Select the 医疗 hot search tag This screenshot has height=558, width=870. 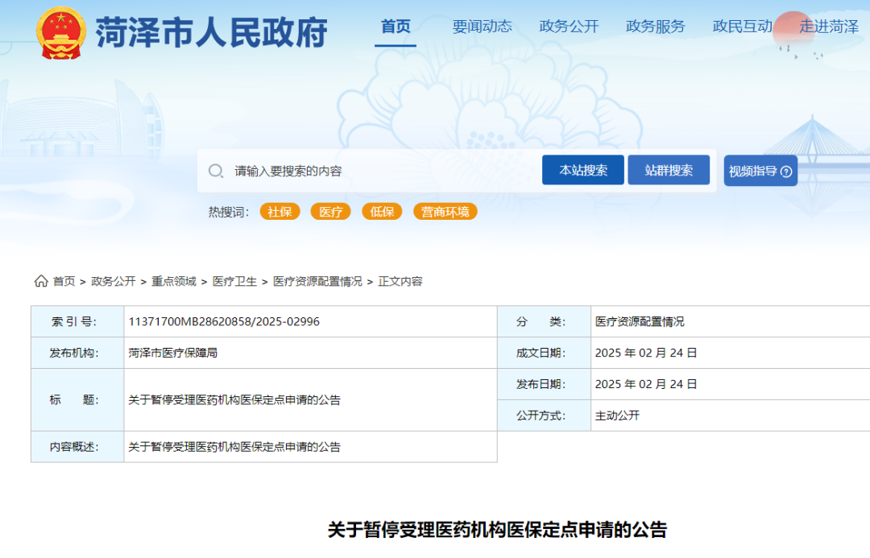330,212
